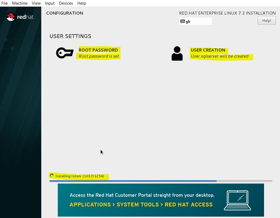Click the key icon for root password
Viewport: 280px width, 218px height.
(x=65, y=53)
